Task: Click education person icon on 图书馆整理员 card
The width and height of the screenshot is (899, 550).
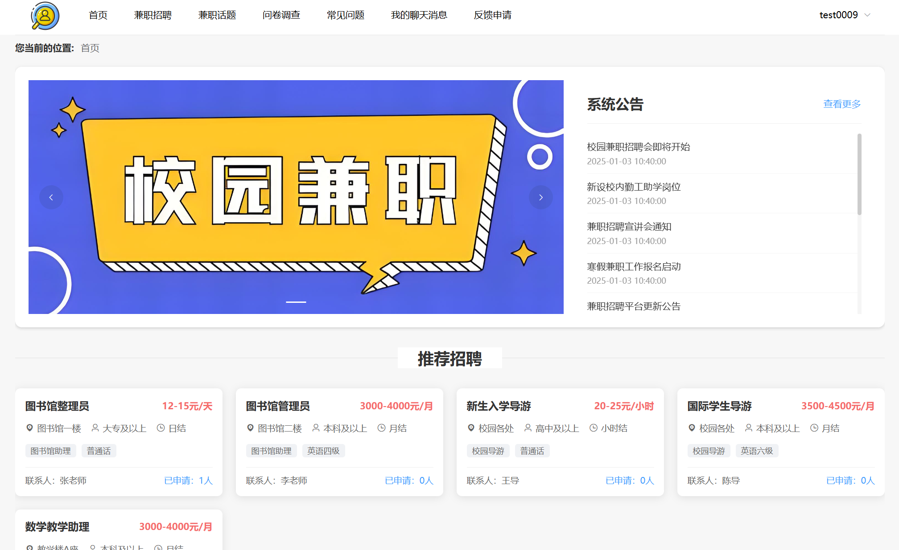Action: coord(95,428)
